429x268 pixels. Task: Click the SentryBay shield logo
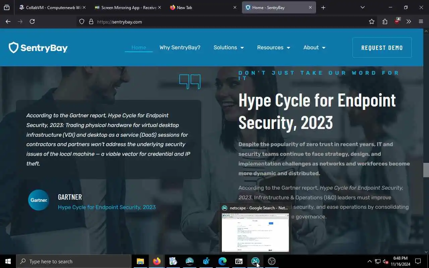pyautogui.click(x=38, y=48)
